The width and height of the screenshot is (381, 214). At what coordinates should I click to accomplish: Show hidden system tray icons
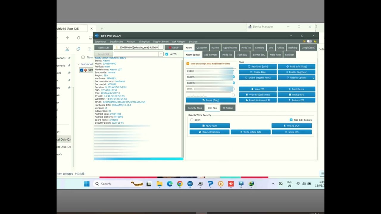(x=273, y=184)
